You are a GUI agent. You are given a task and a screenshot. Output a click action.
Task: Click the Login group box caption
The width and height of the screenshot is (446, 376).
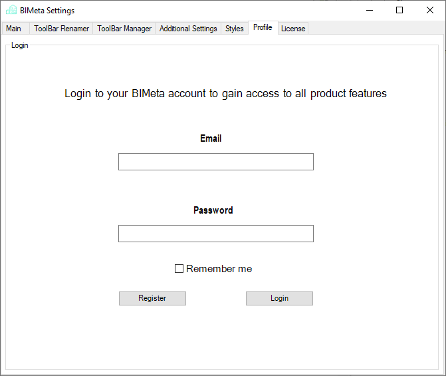(x=20, y=45)
